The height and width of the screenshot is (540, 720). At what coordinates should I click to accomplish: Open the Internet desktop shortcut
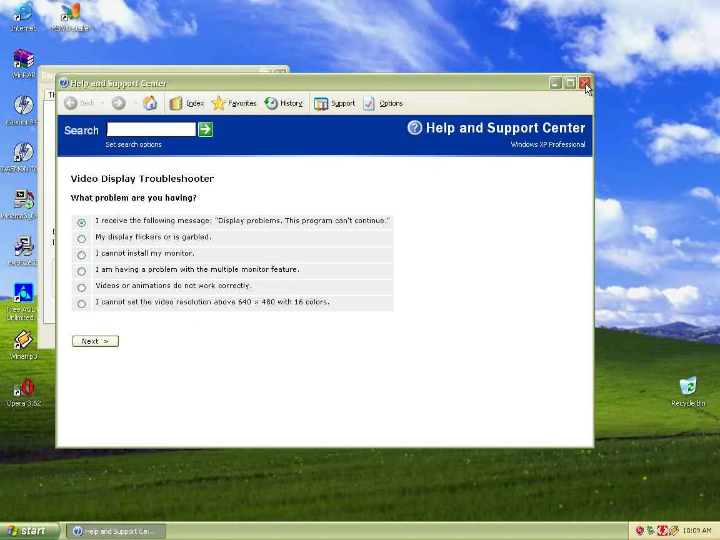pyautogui.click(x=23, y=17)
